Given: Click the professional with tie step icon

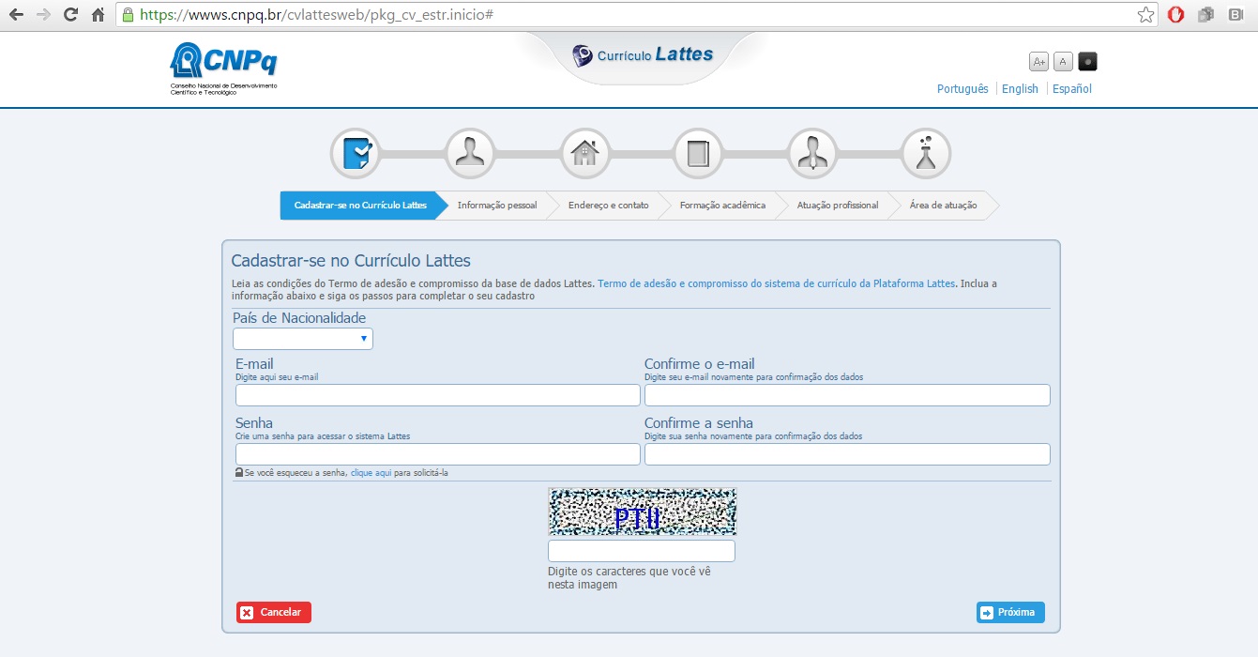Looking at the screenshot, I should [x=812, y=153].
